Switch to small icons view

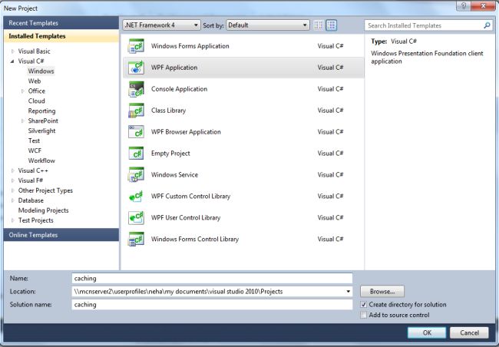(x=319, y=25)
